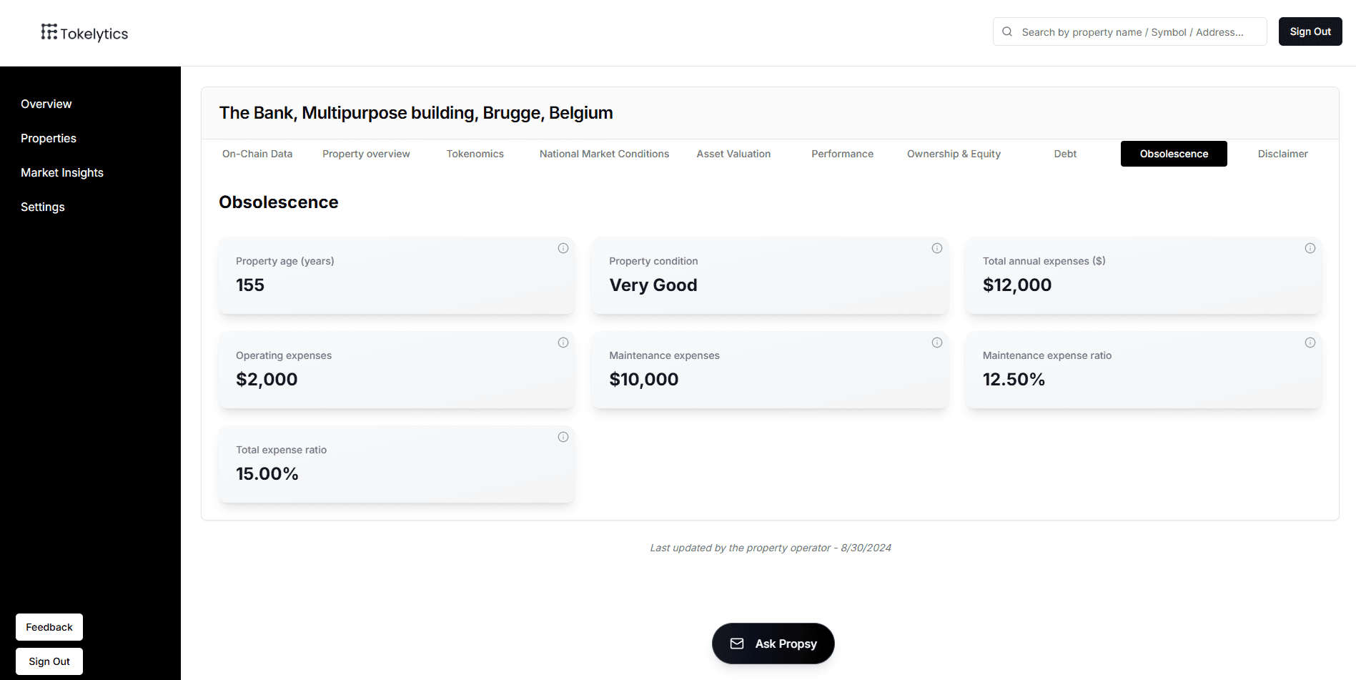View info for Maintenance expenses
The width and height of the screenshot is (1356, 680).
[x=937, y=343]
